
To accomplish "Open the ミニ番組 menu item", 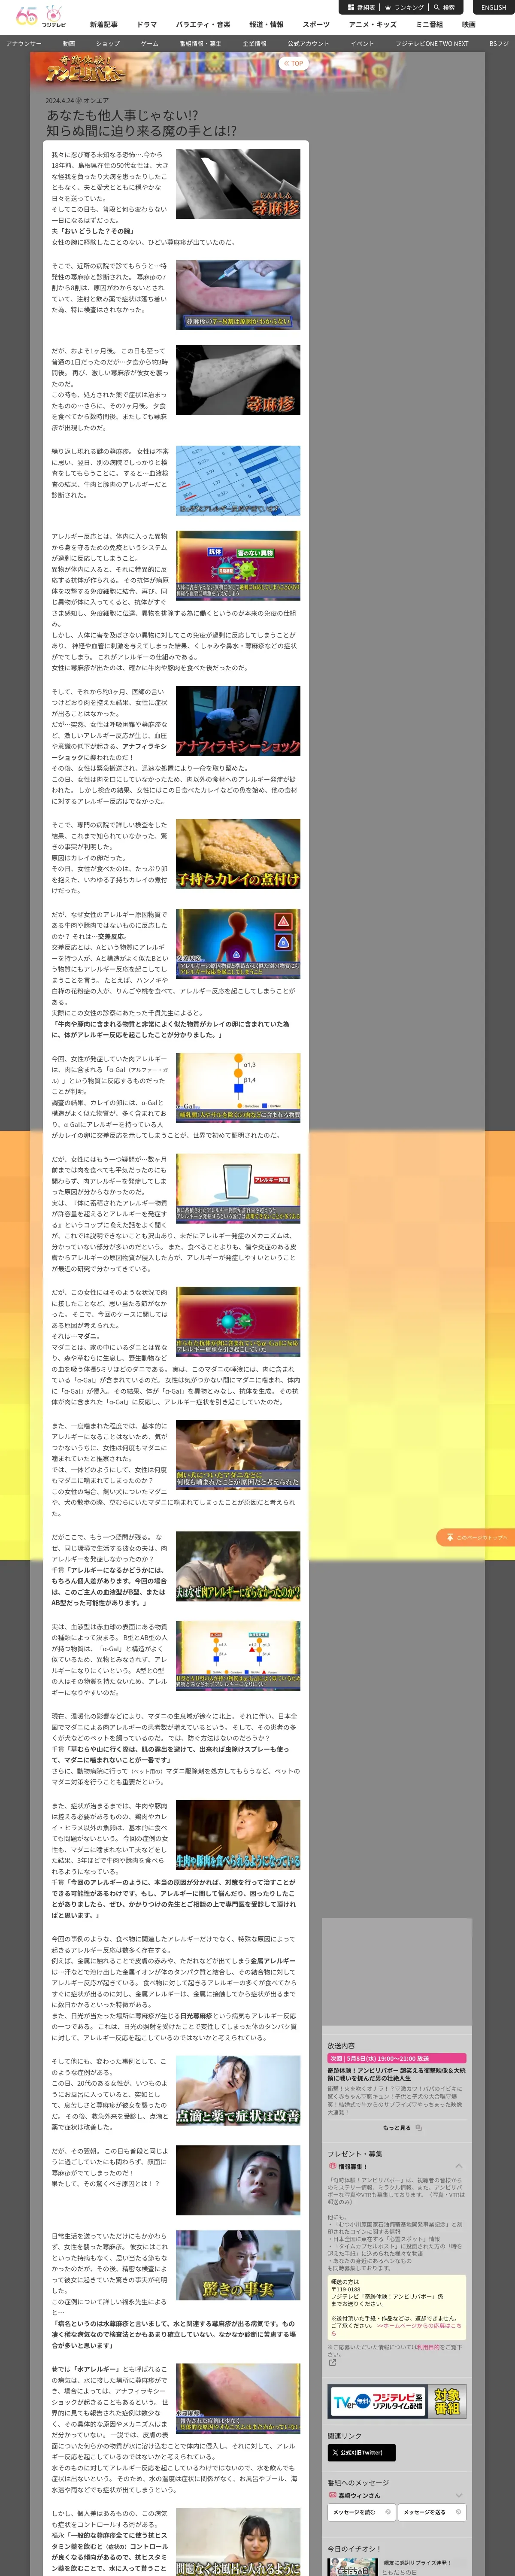I will point(430,24).
